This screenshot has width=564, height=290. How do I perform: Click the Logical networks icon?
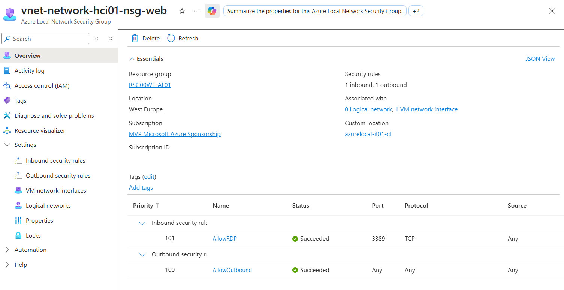click(18, 205)
